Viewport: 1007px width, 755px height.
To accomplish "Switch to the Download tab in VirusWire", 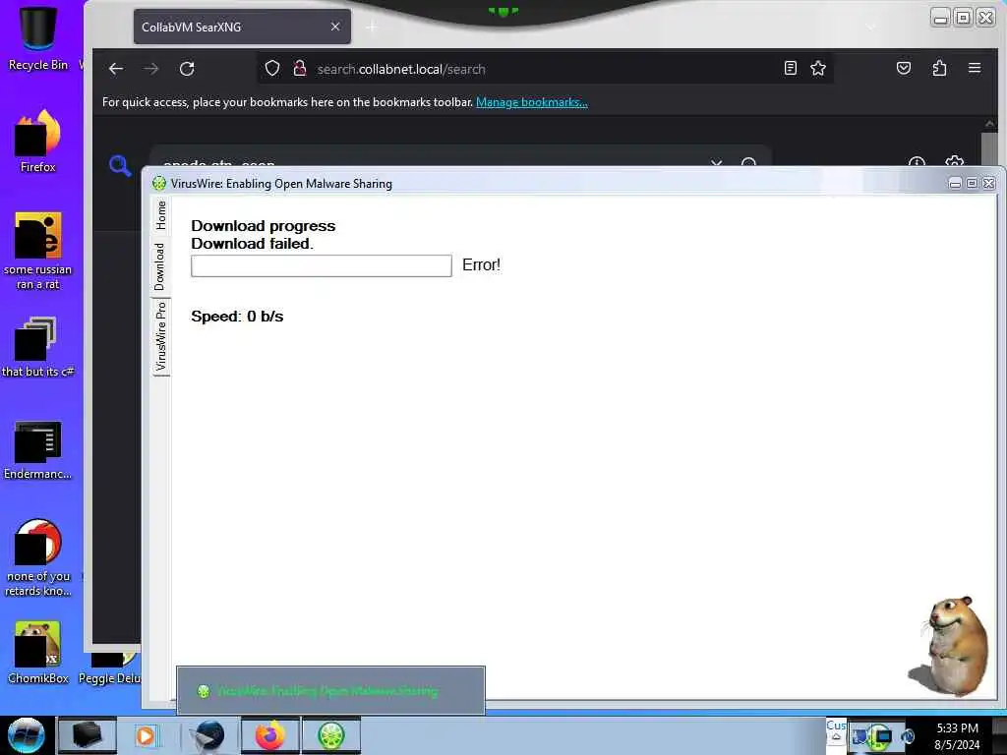I will 160,266.
